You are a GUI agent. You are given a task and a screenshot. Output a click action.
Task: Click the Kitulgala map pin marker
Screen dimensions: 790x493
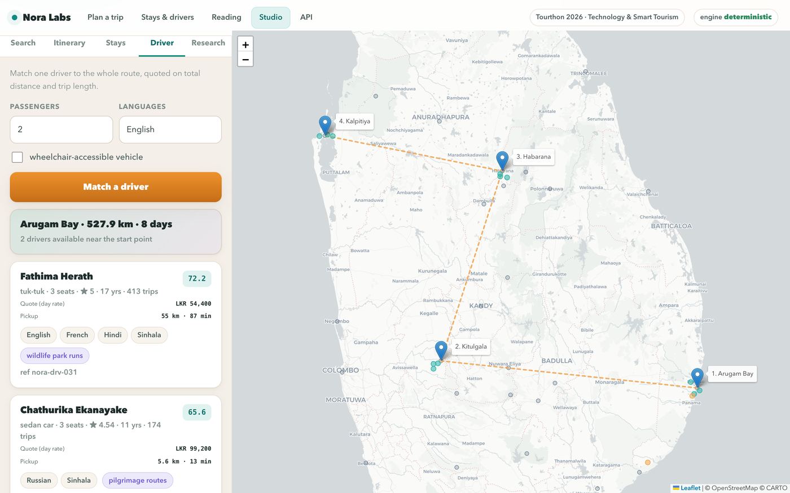(x=441, y=350)
